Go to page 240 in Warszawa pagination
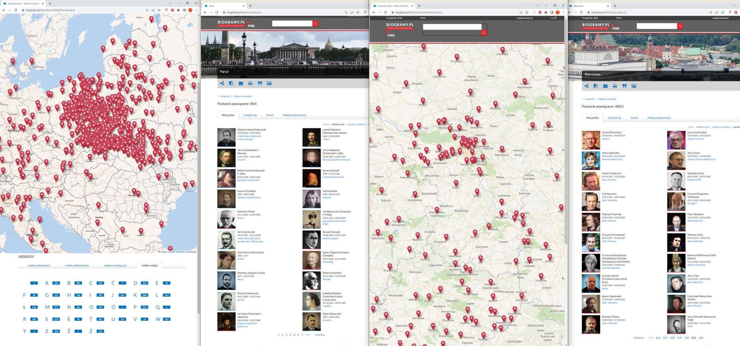The image size is (740, 346). (686, 338)
